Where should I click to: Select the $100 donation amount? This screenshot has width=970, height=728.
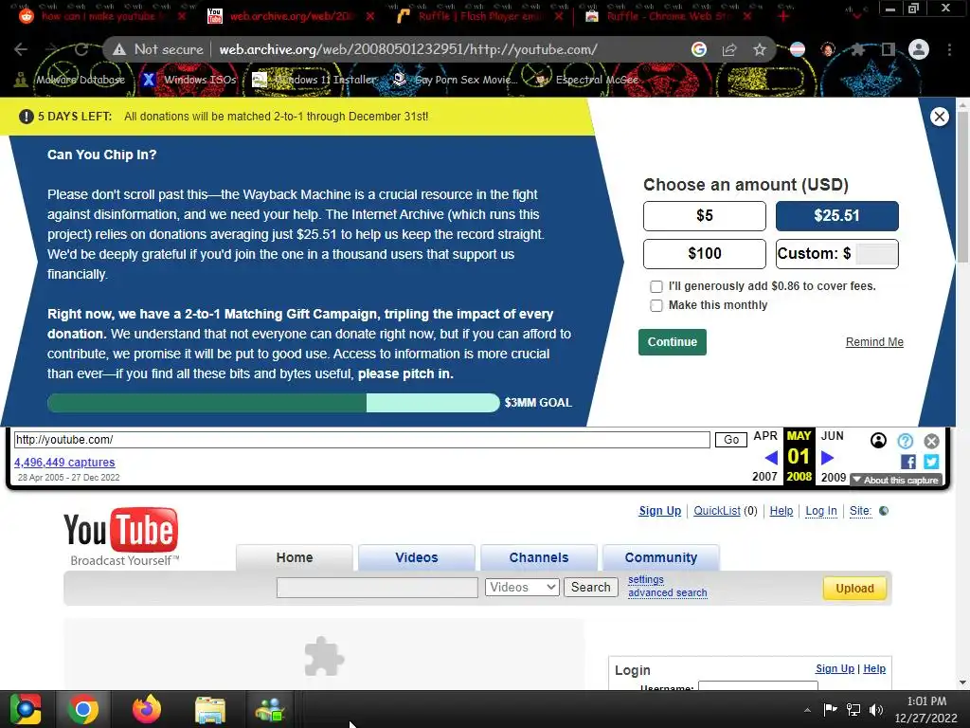[x=705, y=253]
